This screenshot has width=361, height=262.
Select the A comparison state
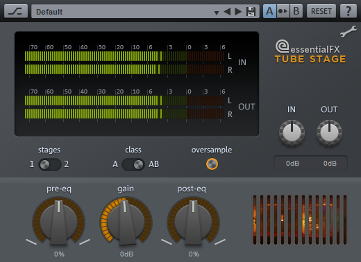tap(269, 11)
